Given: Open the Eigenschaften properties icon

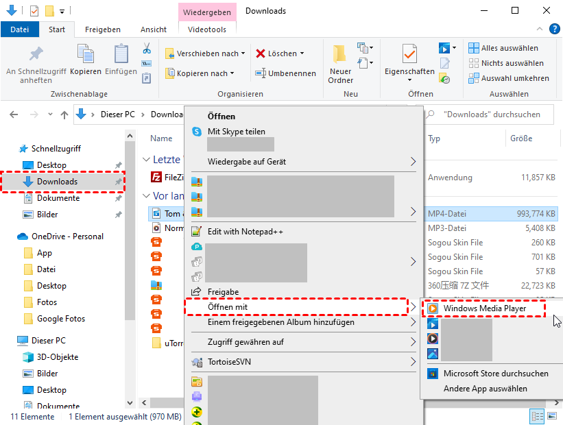Looking at the screenshot, I should click(409, 53).
